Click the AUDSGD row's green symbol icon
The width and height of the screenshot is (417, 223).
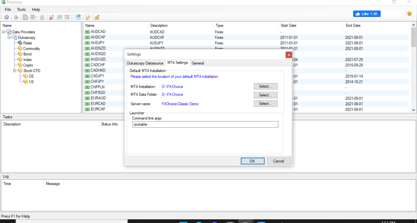87,54
